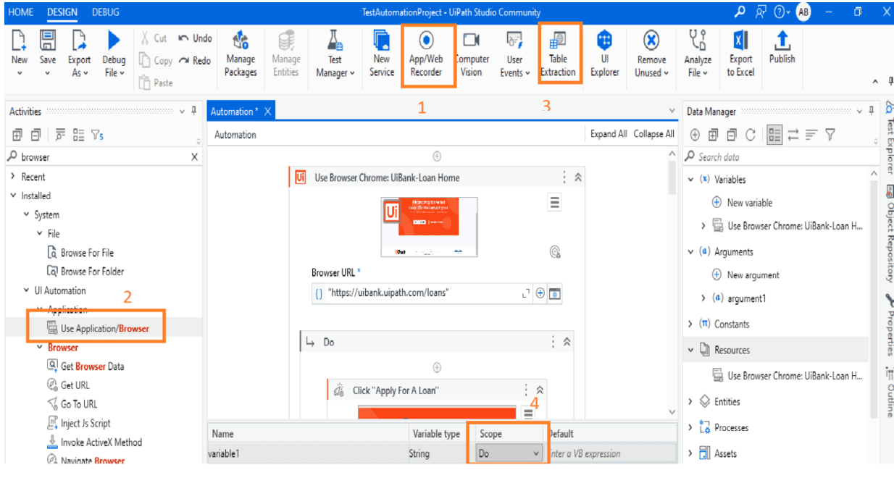Open the Scope dropdown showing Do
This screenshot has width=894, height=478.
(509, 453)
